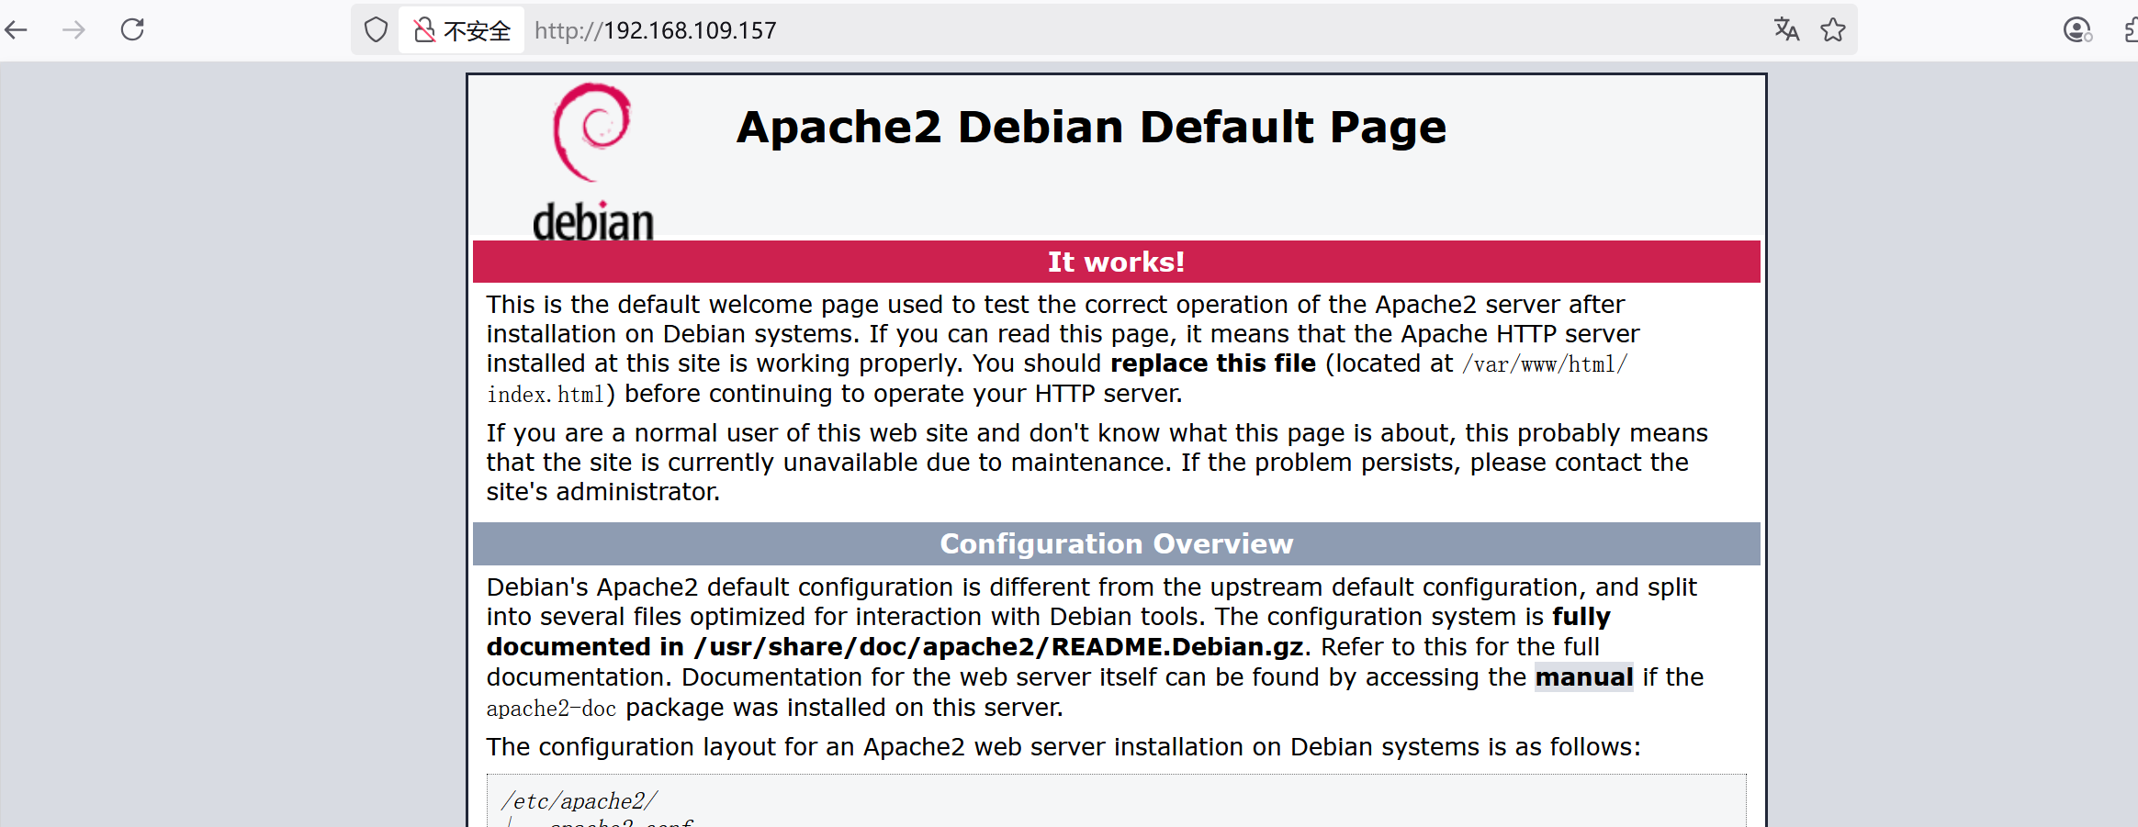Go back to the previous page
2138x827 pixels.
(17, 30)
